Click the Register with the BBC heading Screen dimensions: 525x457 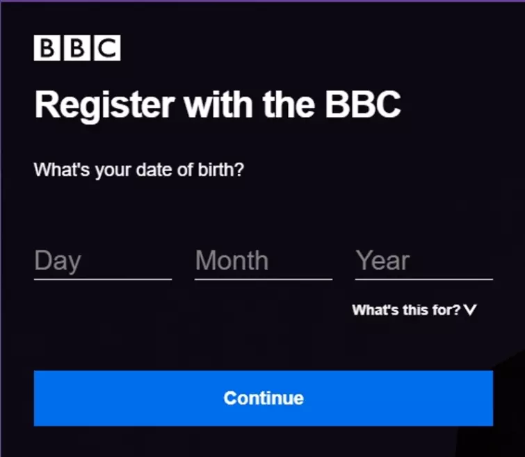pos(218,105)
